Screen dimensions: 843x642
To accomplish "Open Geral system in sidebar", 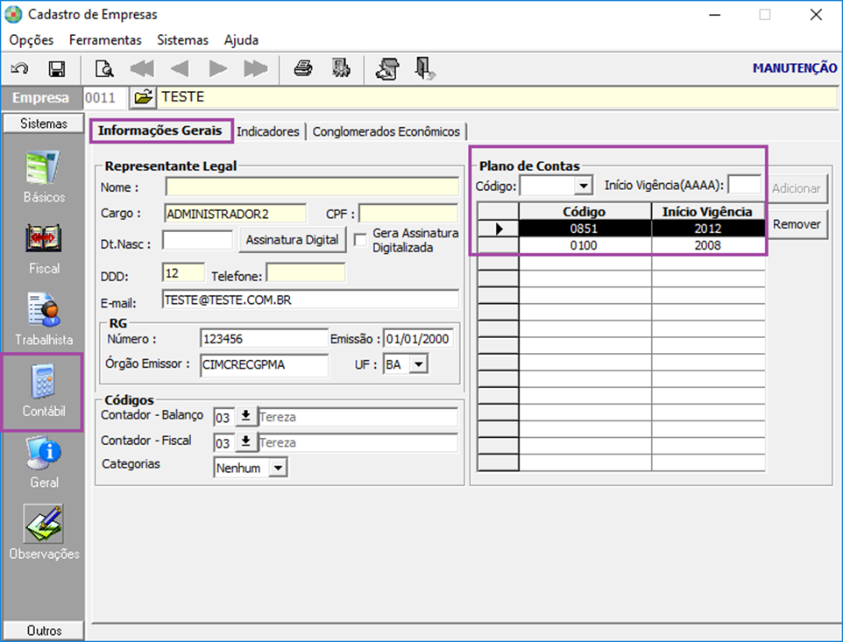I will pyautogui.click(x=44, y=462).
